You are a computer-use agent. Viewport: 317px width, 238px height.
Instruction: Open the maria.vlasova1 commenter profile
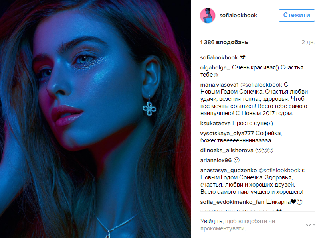[x=219, y=85]
